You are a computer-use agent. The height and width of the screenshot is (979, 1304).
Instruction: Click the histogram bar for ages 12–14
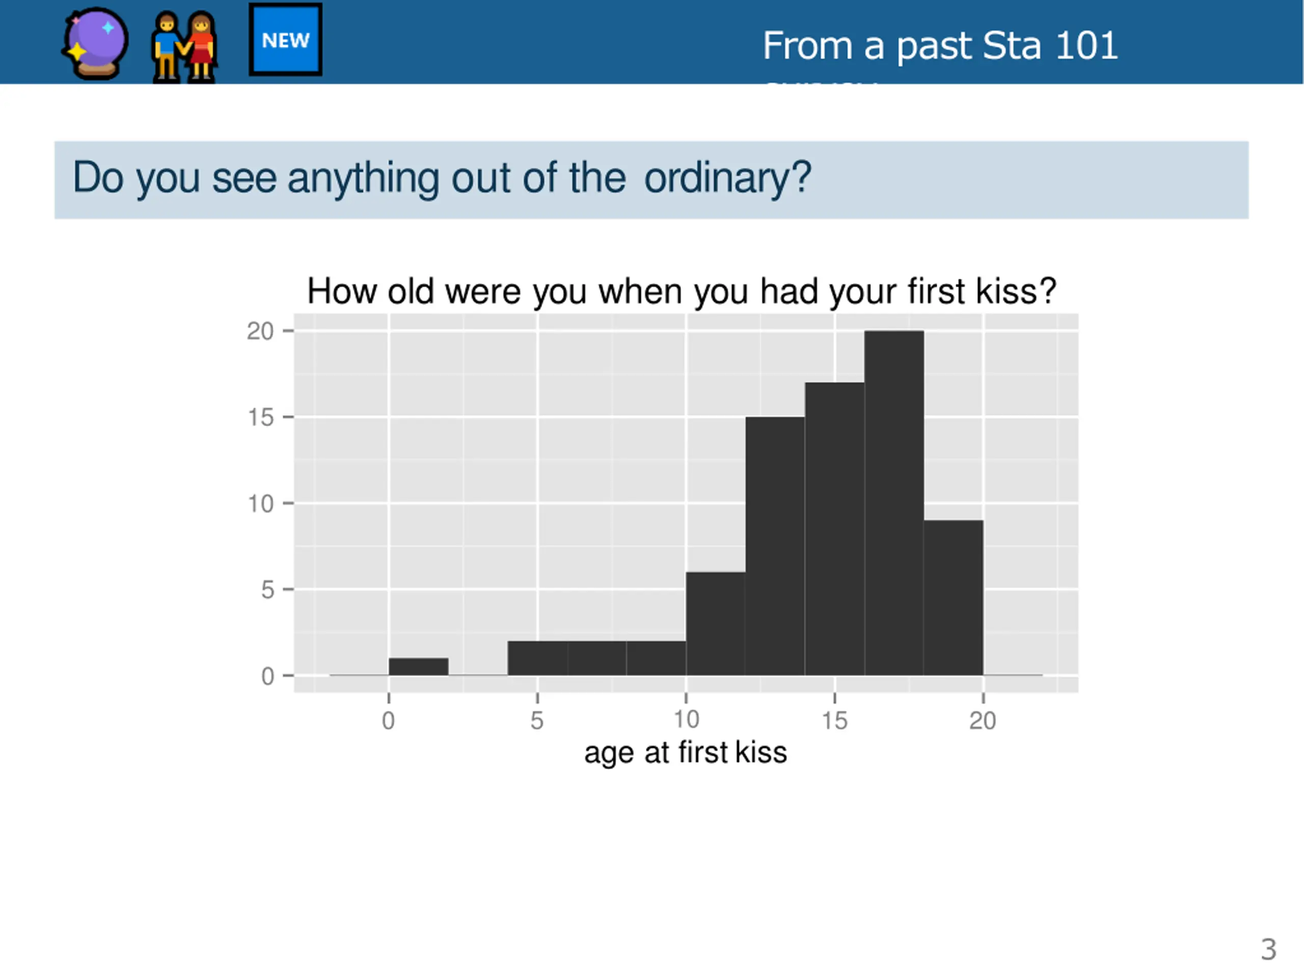coord(775,546)
